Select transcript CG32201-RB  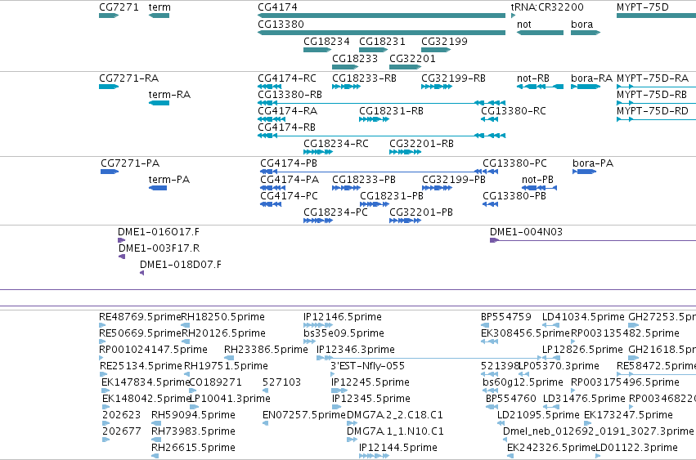(406, 152)
